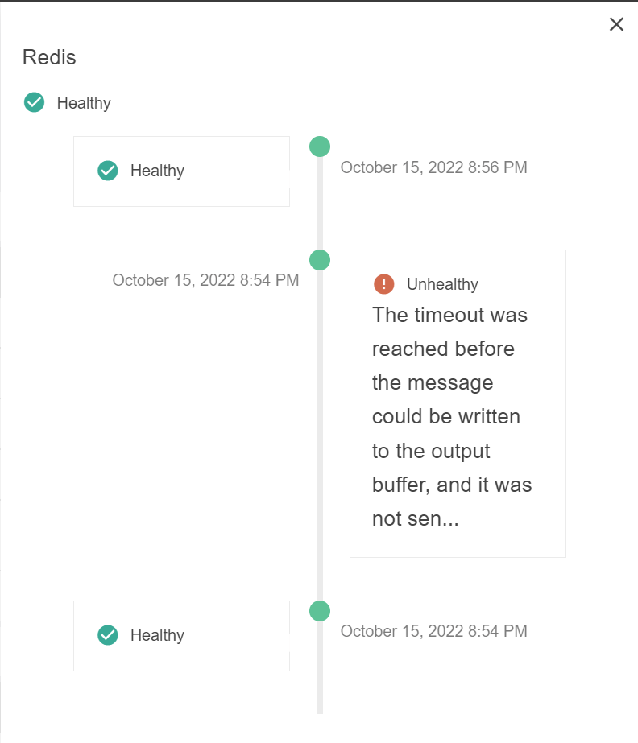Select the bottom timeline dot at 8:54 PM

320,611
